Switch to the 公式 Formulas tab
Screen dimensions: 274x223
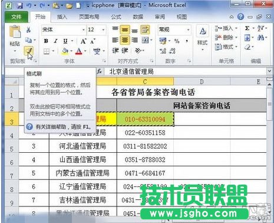116,17
